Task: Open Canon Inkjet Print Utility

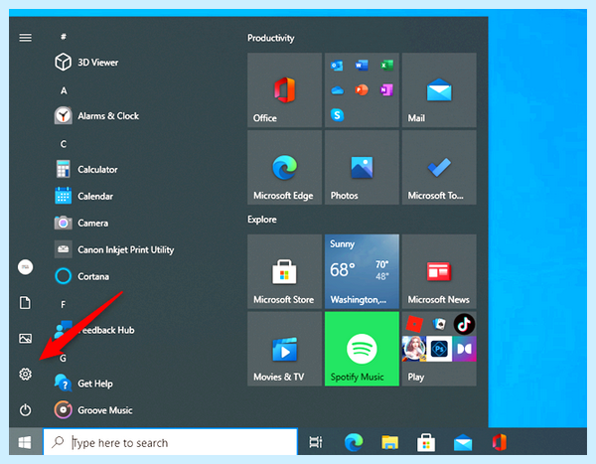Action: (x=114, y=249)
